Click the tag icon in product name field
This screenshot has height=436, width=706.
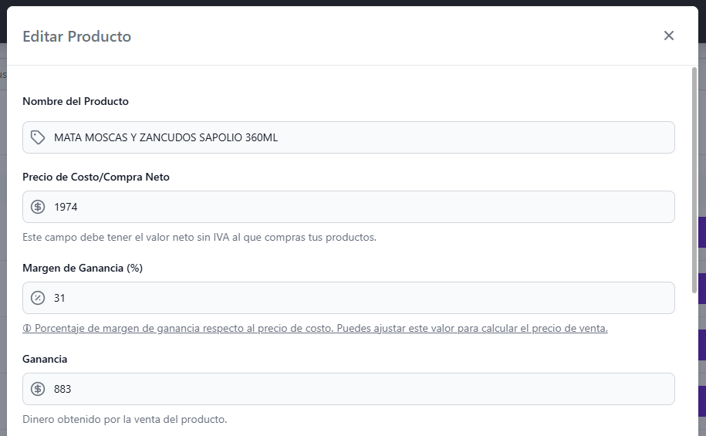tap(38, 137)
